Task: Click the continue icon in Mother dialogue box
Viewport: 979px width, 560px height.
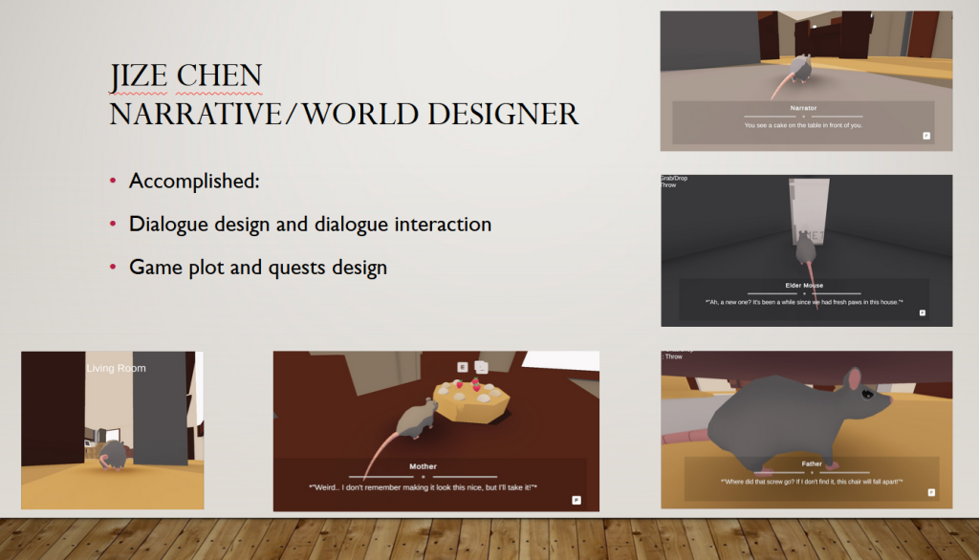Action: [577, 500]
